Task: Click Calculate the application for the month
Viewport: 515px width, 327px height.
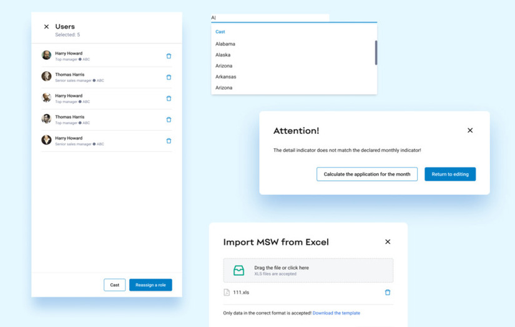Action: [367, 174]
